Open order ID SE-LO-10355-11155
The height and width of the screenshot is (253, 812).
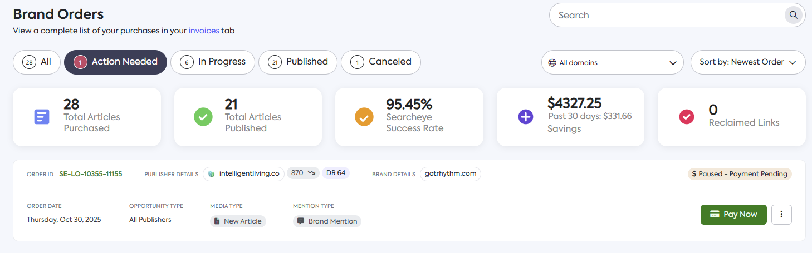(91, 174)
